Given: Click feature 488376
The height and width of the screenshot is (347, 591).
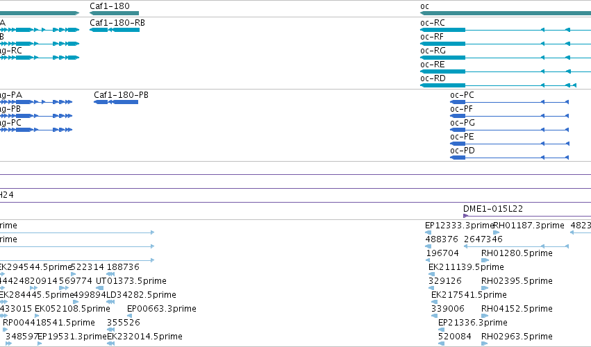Looking at the screenshot, I should pos(442,239).
